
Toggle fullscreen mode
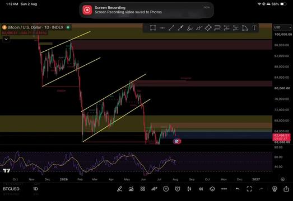(x=249, y=189)
